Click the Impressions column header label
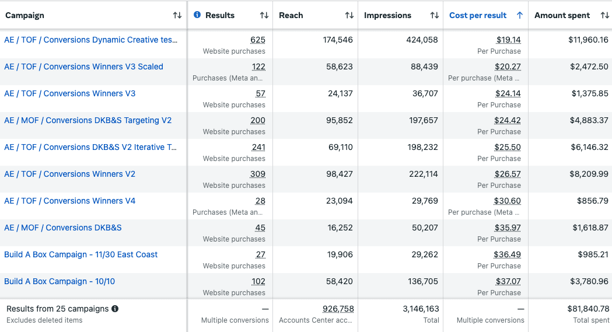The width and height of the screenshot is (612, 332). point(387,15)
